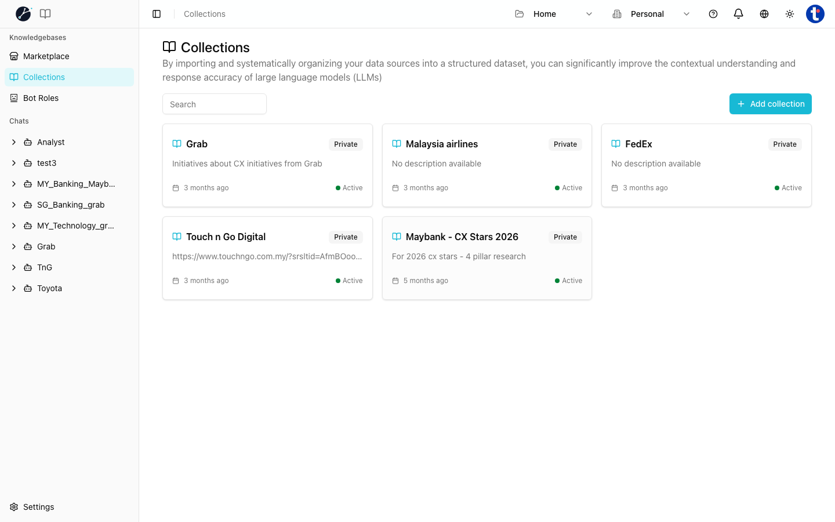Click the Malaysia airlines collection book icon

click(x=397, y=144)
